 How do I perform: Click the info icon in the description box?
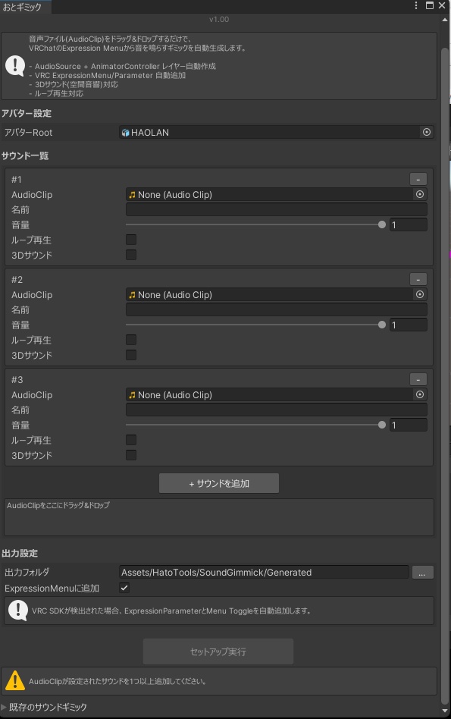tap(14, 66)
